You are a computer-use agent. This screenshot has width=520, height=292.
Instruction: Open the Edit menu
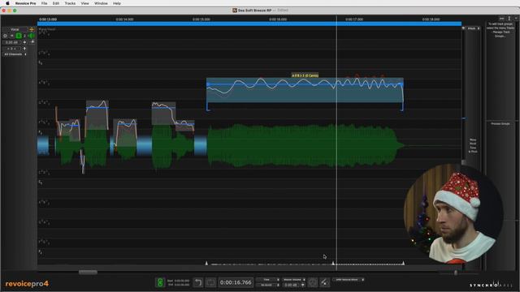56,3
